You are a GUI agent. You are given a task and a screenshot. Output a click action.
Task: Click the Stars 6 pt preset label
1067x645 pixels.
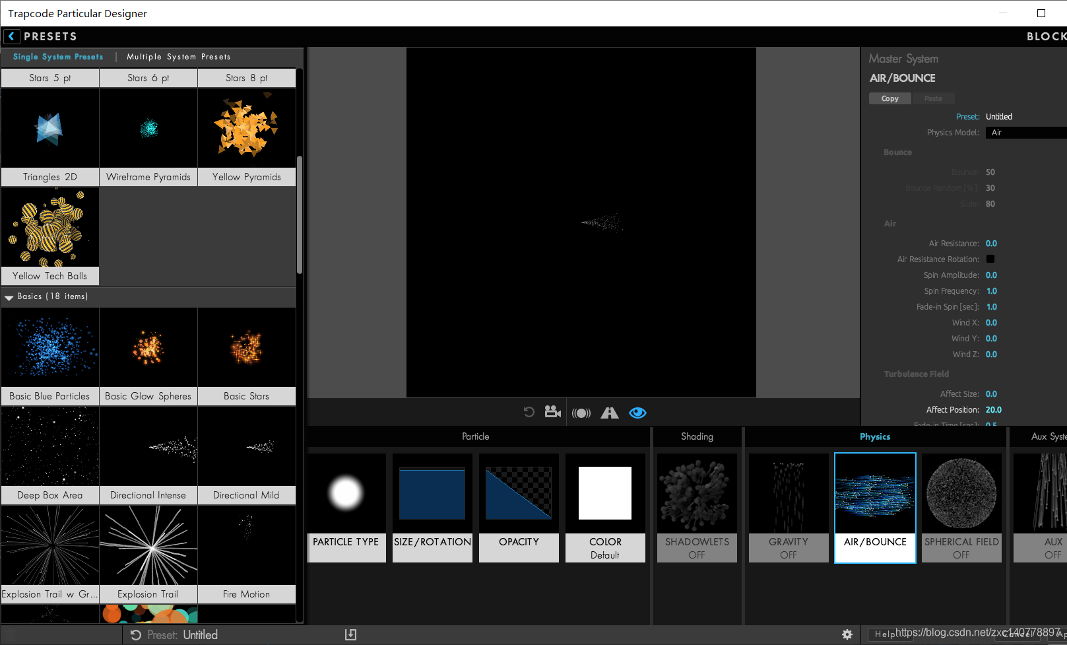[148, 78]
